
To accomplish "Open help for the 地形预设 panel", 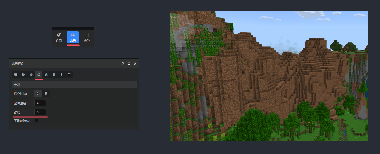I will tap(123, 64).
